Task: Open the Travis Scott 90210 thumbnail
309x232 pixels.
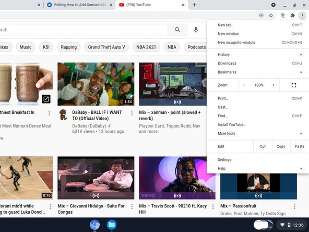Action: (177, 178)
